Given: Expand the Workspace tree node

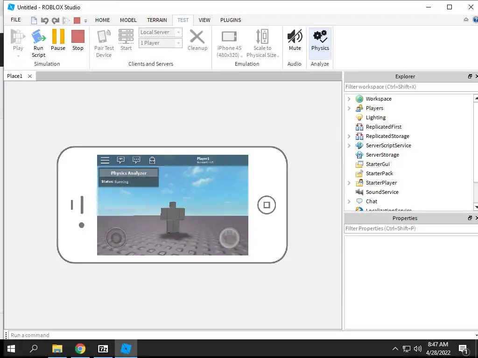Looking at the screenshot, I should click(x=349, y=99).
